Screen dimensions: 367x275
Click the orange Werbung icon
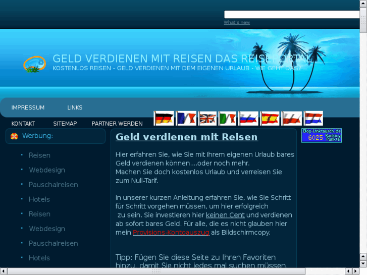click(14, 136)
